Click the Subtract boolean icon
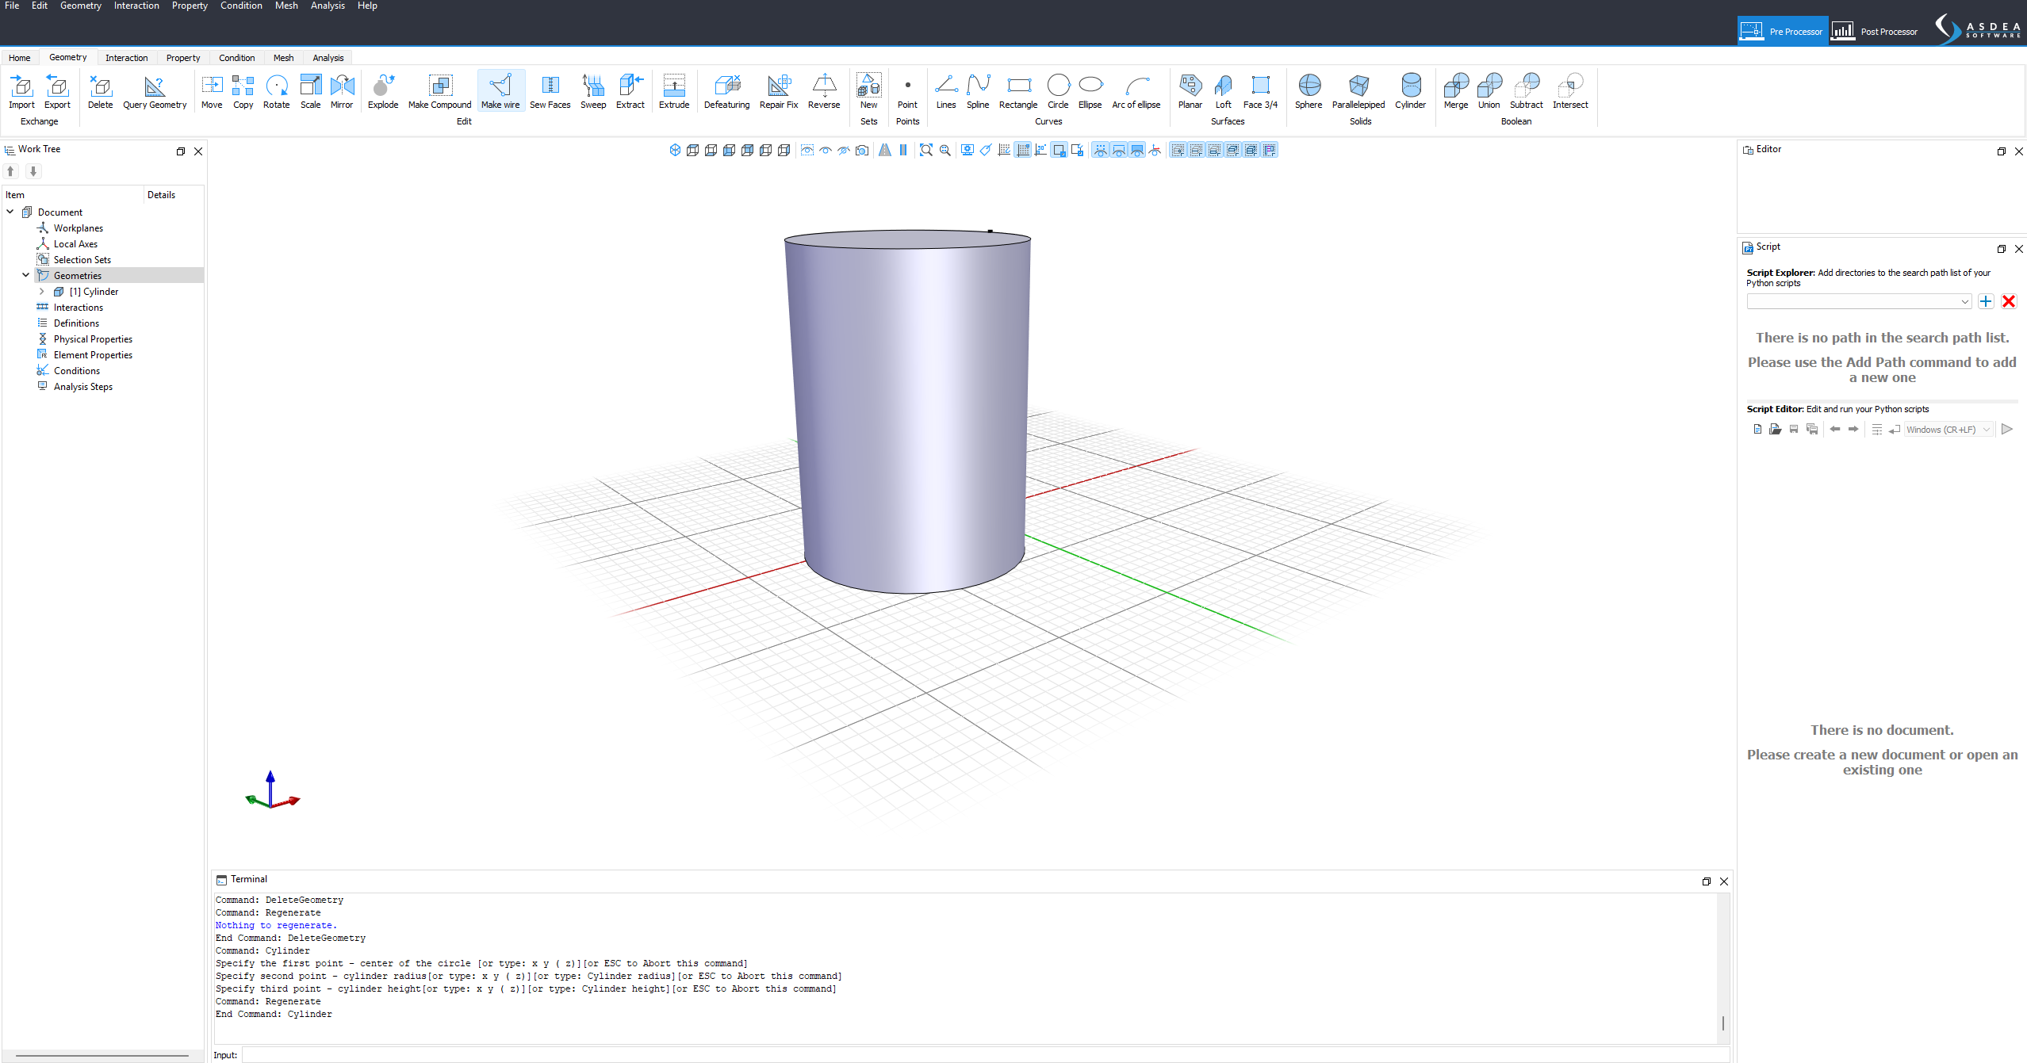2027x1063 pixels. point(1525,91)
